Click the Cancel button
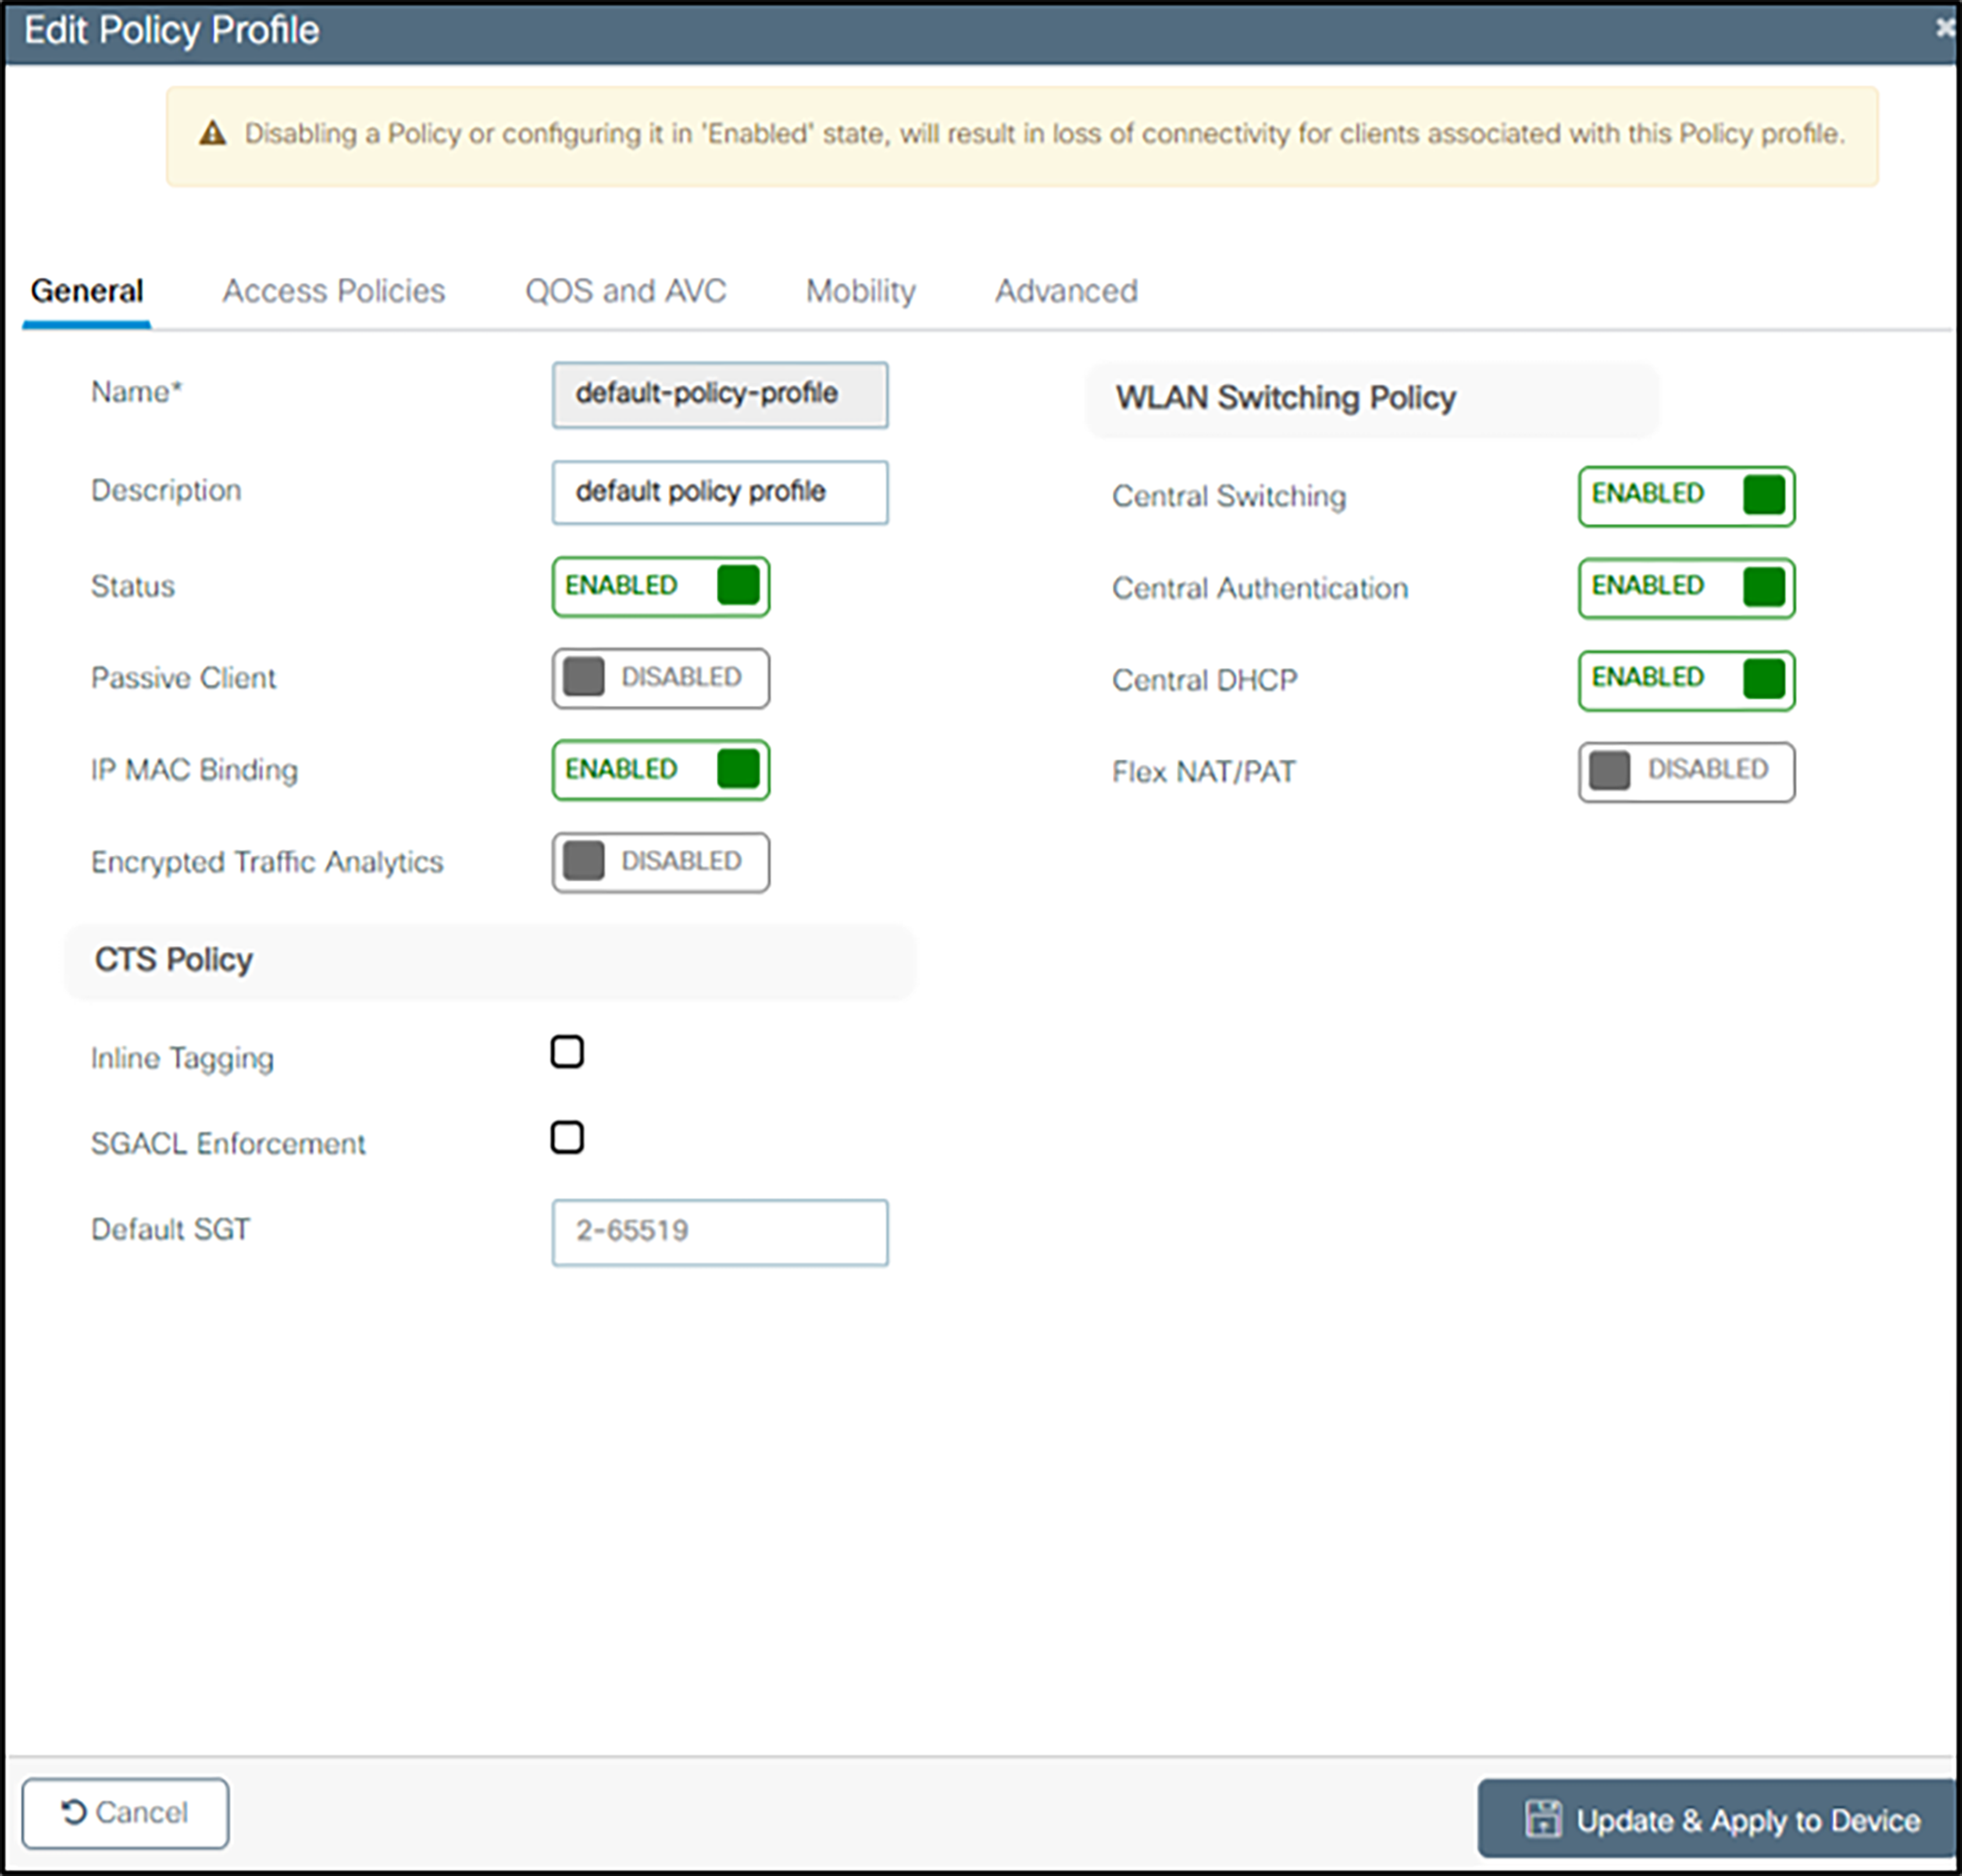 pos(126,1812)
